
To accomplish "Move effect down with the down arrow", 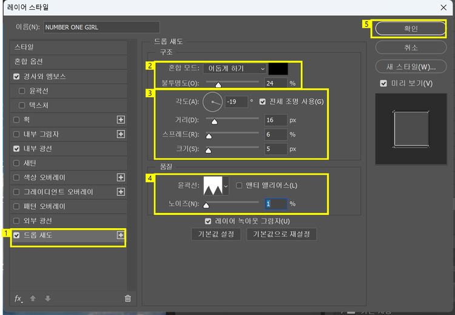I will 48,298.
